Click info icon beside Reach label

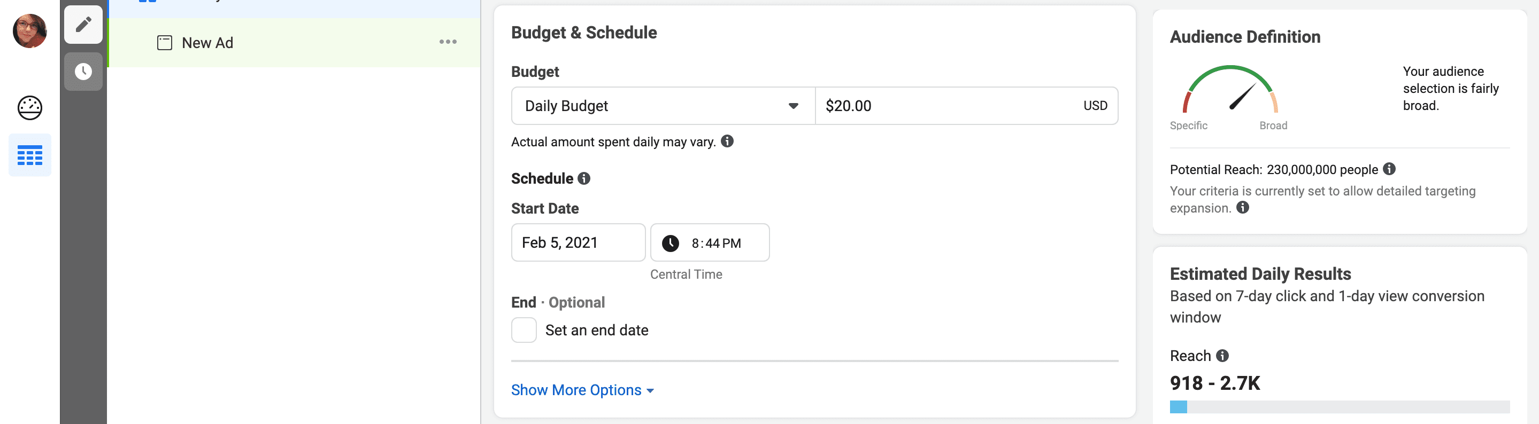pos(1222,356)
